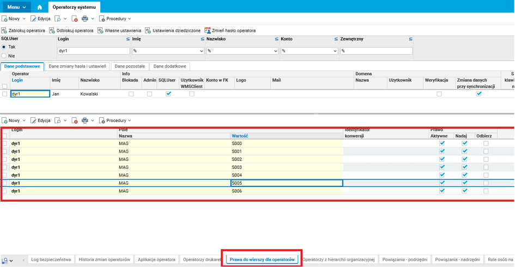This screenshot has width=515, height=267.
Task: Open the Konto filter dropdown
Action: (335, 51)
